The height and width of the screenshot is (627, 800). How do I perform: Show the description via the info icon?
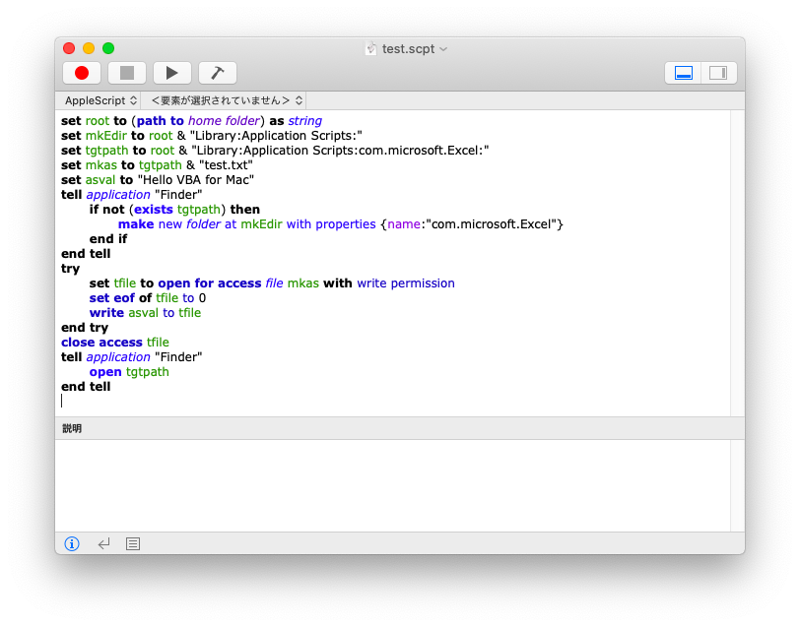tap(72, 543)
